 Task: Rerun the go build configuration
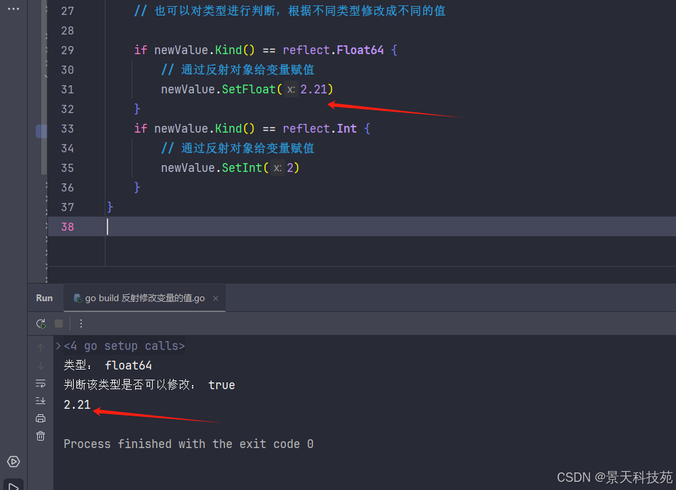41,324
